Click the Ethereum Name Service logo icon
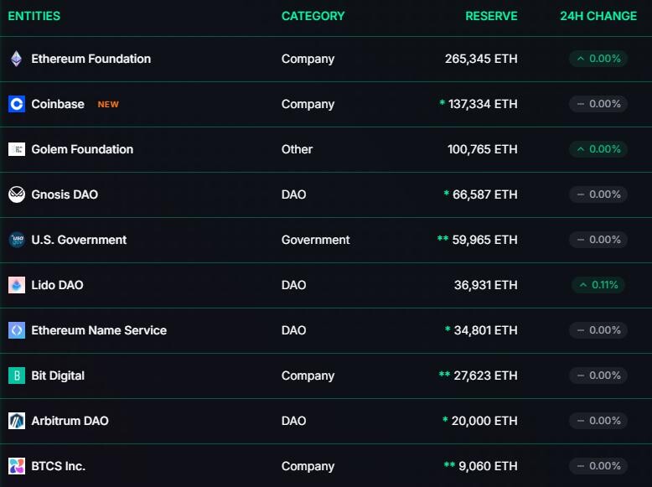 [x=17, y=330]
